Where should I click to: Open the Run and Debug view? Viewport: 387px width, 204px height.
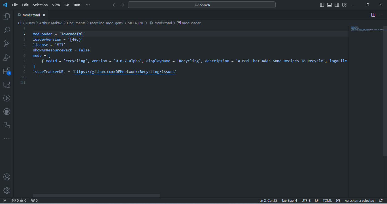tap(7, 58)
